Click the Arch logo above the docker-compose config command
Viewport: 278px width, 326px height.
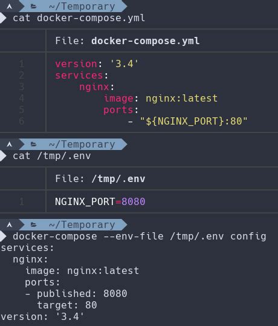[9, 224]
